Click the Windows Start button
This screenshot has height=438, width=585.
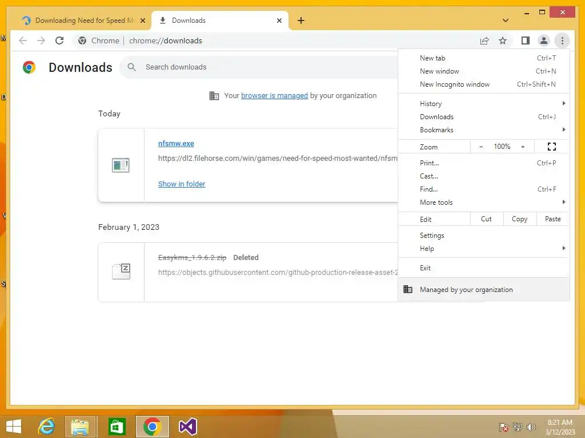(14, 427)
